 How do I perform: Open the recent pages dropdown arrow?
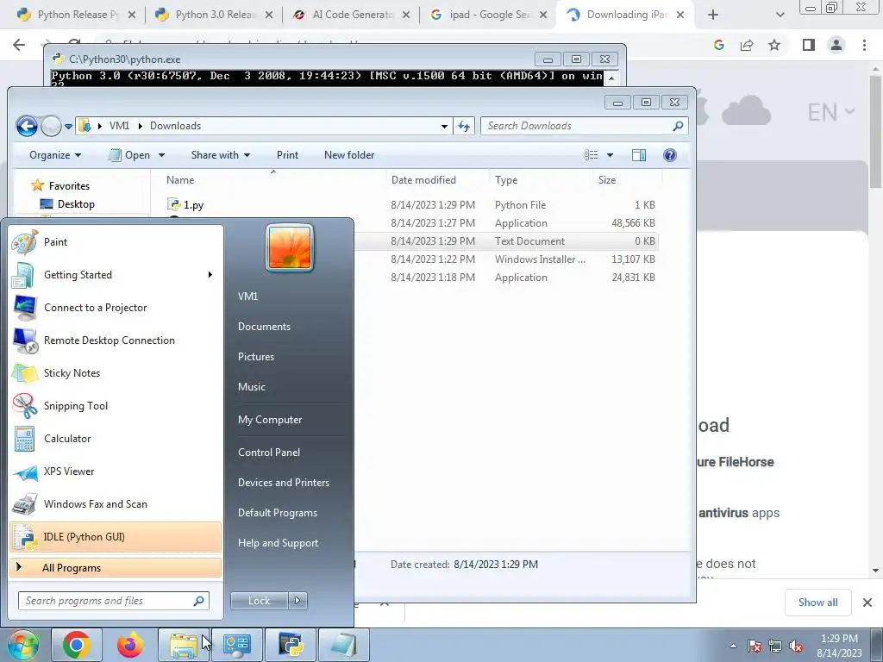click(68, 126)
